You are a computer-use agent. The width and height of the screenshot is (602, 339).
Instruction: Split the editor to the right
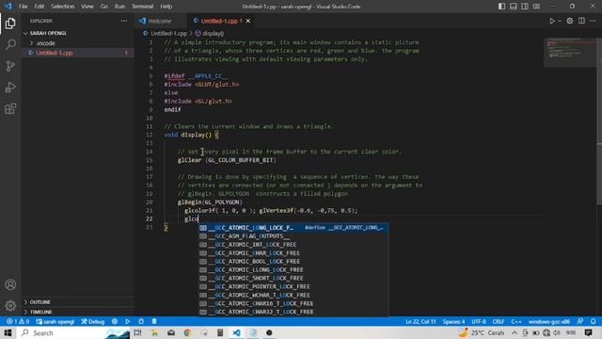[x=581, y=21]
